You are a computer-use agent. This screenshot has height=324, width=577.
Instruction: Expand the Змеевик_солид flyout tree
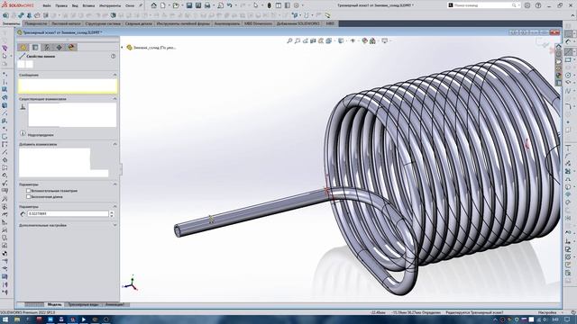tap(123, 48)
